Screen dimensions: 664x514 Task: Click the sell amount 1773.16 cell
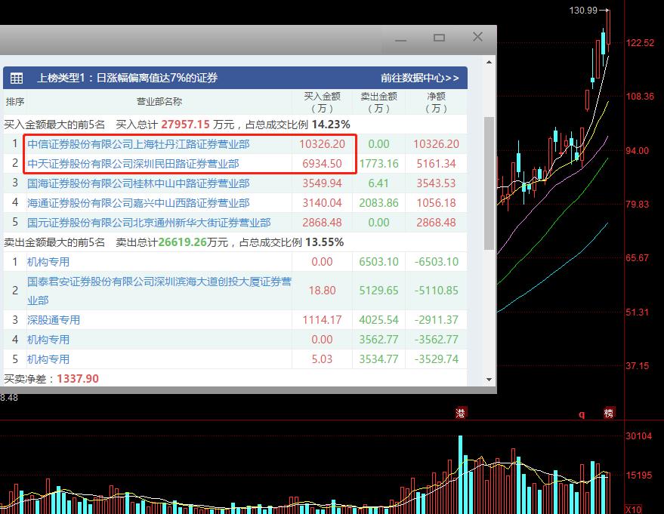click(379, 164)
